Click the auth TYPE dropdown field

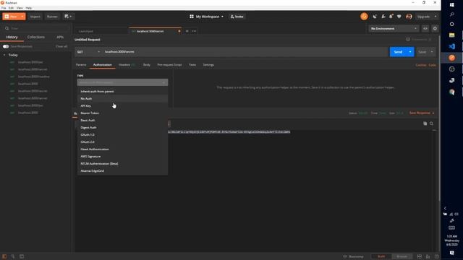122,82
